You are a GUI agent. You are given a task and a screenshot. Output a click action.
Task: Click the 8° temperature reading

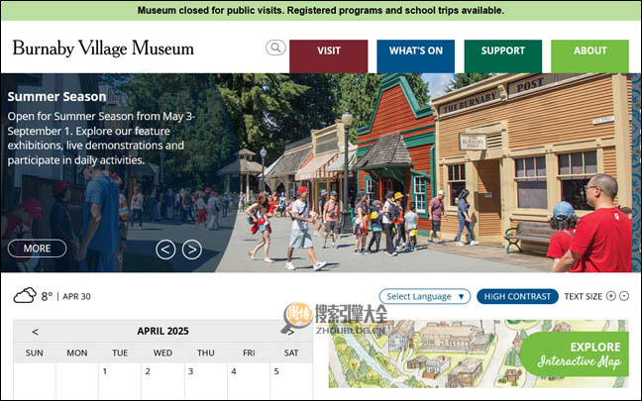pos(47,296)
